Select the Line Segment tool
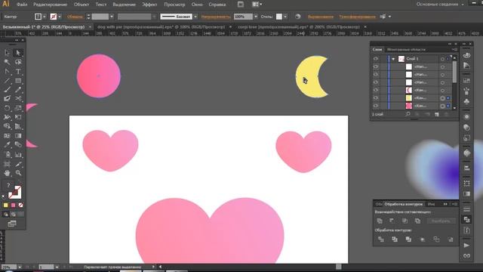Viewport: 483px width, 272px height. [x=7, y=81]
